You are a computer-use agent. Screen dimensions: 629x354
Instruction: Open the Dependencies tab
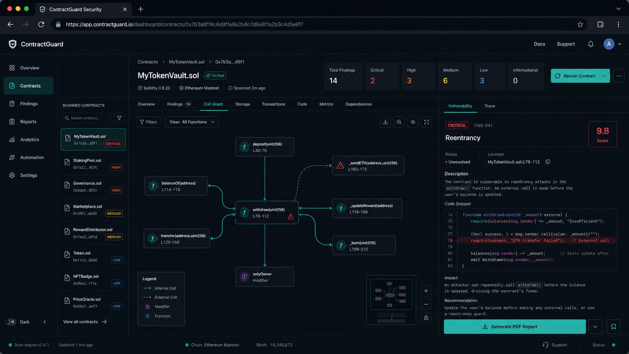pos(359,104)
